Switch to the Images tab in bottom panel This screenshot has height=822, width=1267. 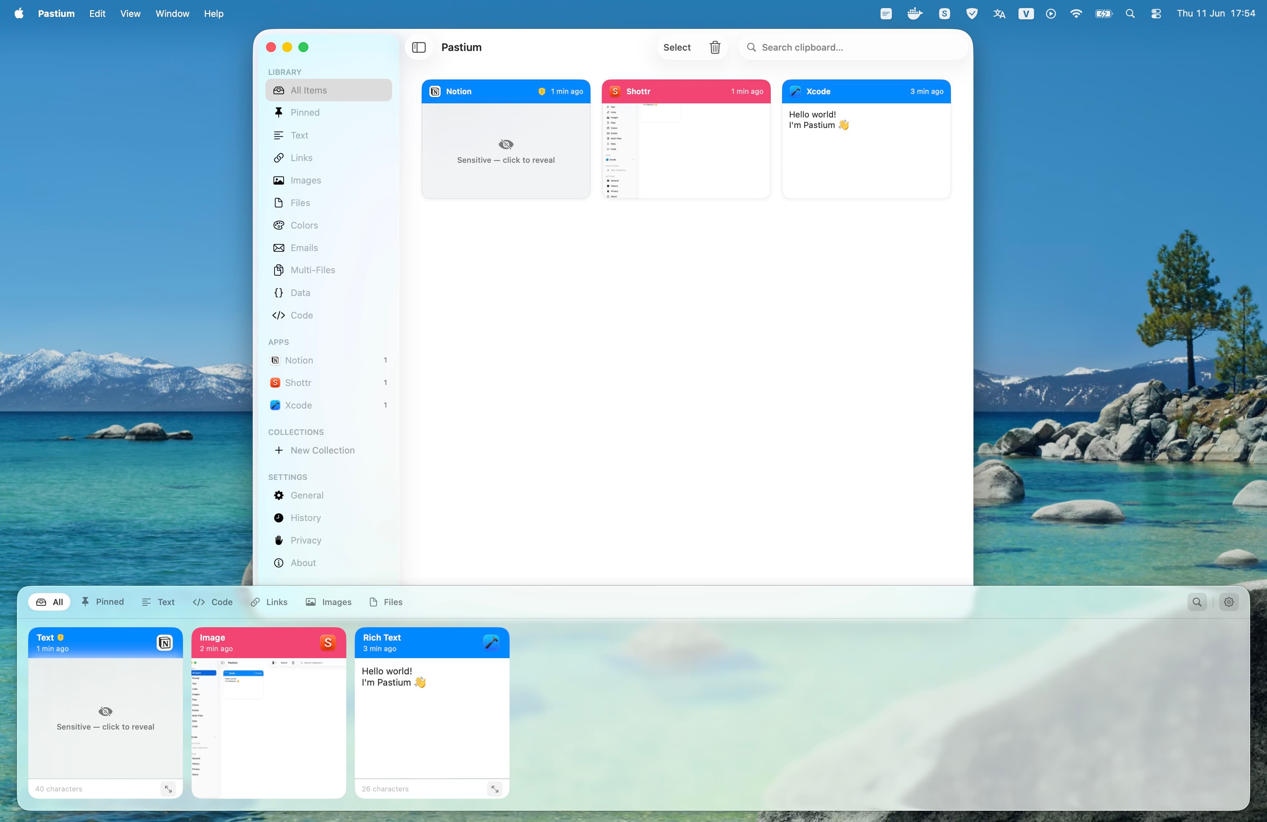(328, 602)
